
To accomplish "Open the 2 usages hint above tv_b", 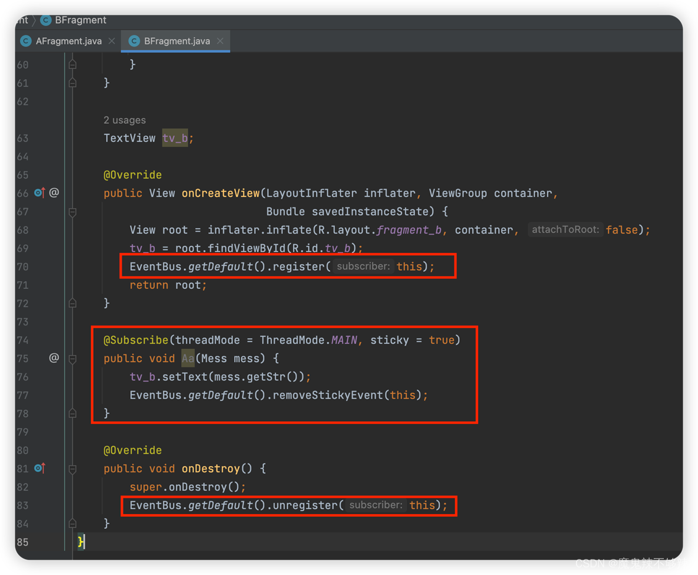I will (x=124, y=120).
